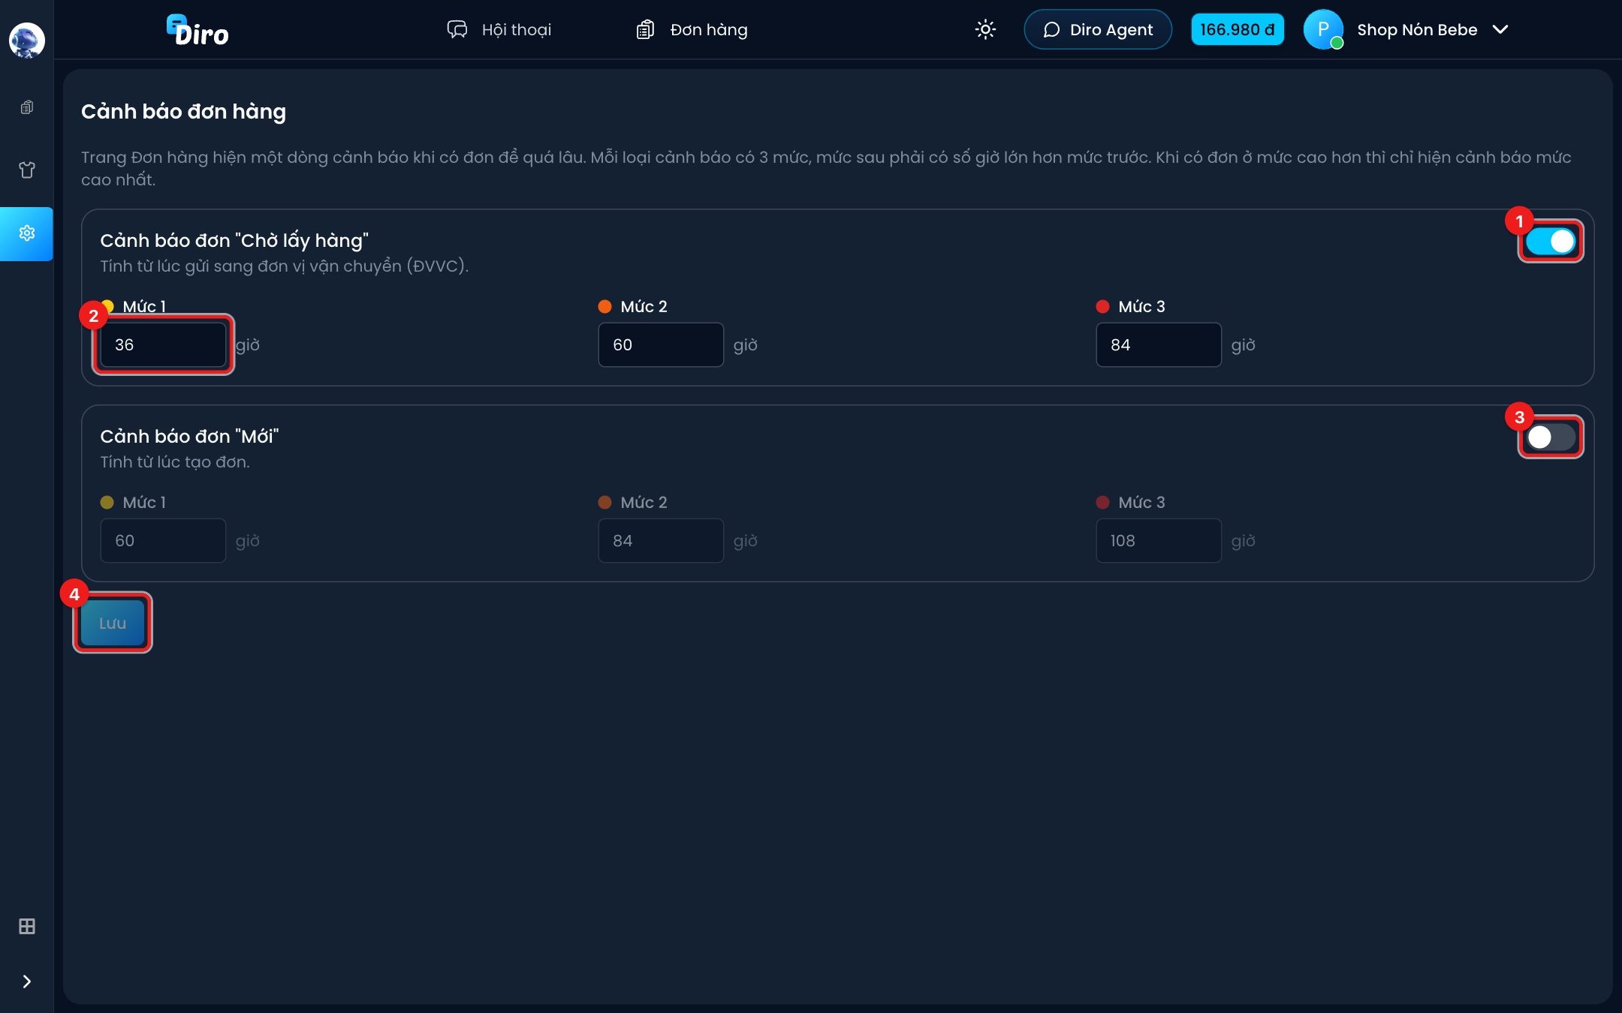Click the 'Cảnh báo đơn "Chờ lấy hàng"' title
Image resolution: width=1622 pixels, height=1013 pixels.
point(234,240)
